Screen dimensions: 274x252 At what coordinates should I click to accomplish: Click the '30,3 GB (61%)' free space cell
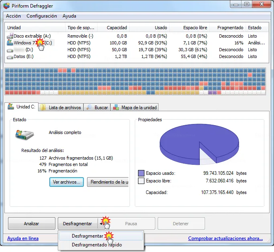[x=193, y=50]
